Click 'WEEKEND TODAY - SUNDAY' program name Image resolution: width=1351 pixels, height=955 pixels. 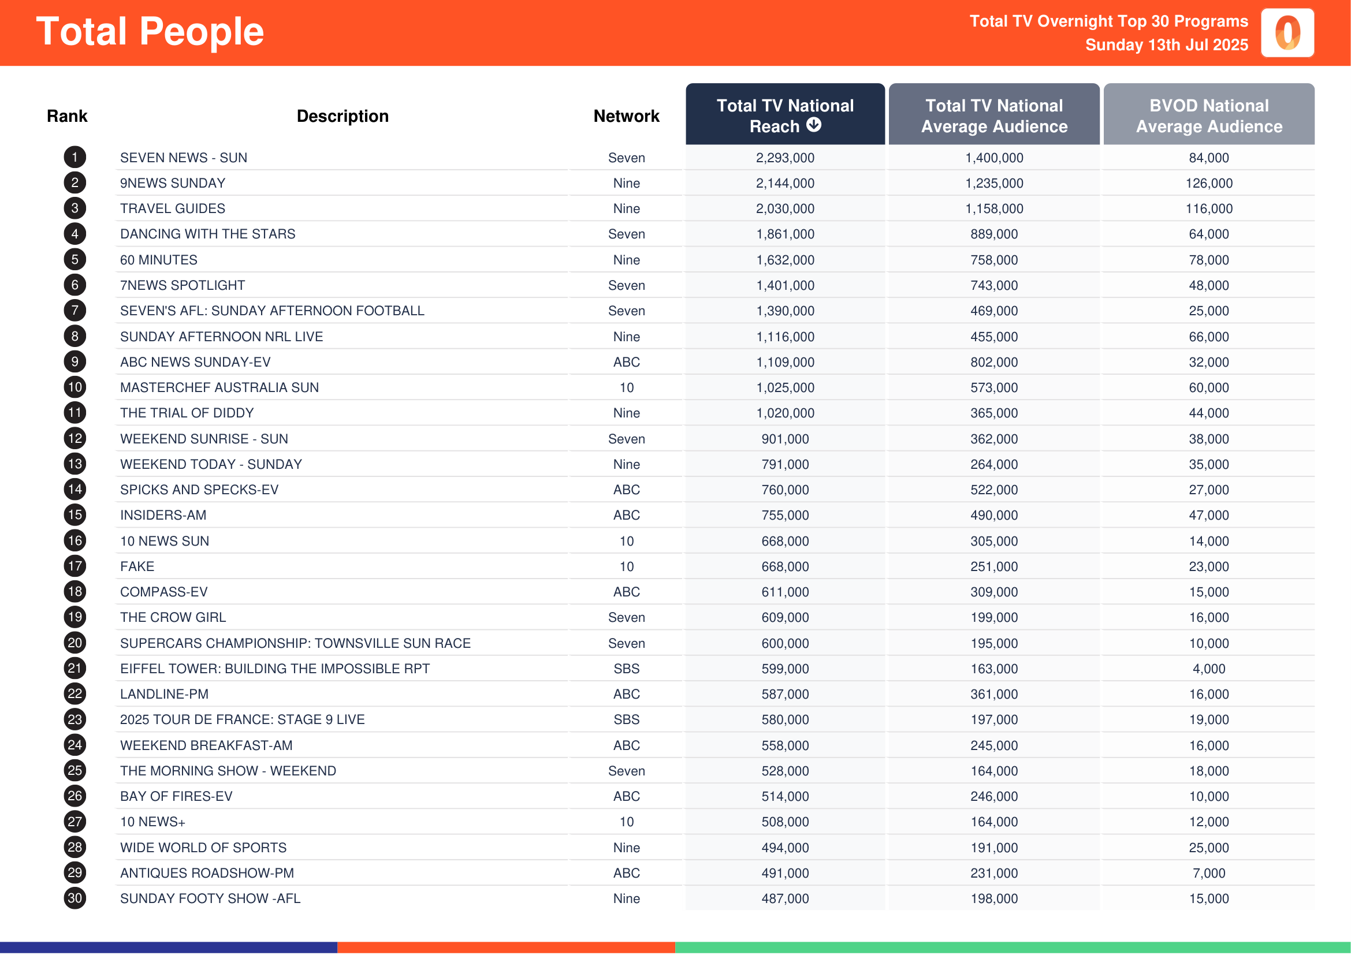click(x=211, y=464)
